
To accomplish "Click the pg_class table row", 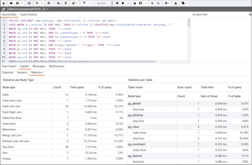I will coord(188,127).
